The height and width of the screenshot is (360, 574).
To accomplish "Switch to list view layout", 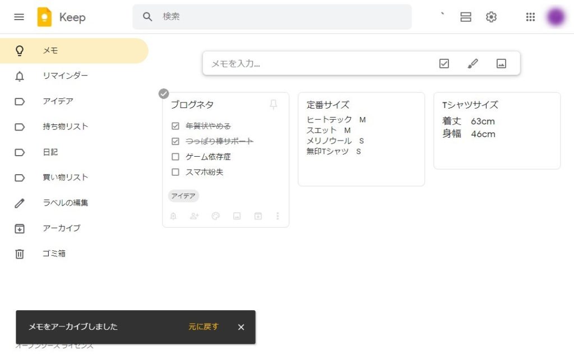I will [465, 17].
